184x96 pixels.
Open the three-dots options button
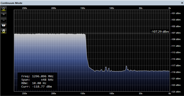coord(4,20)
